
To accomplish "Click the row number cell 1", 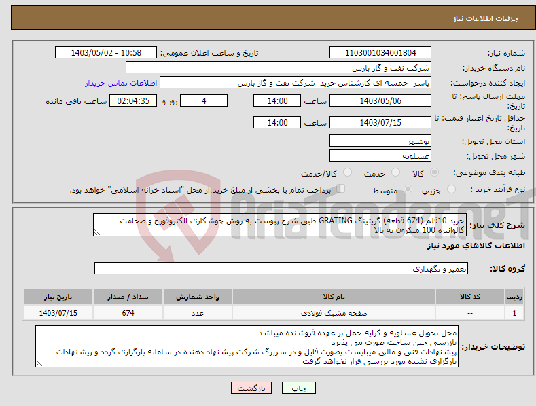I will 514,313.
